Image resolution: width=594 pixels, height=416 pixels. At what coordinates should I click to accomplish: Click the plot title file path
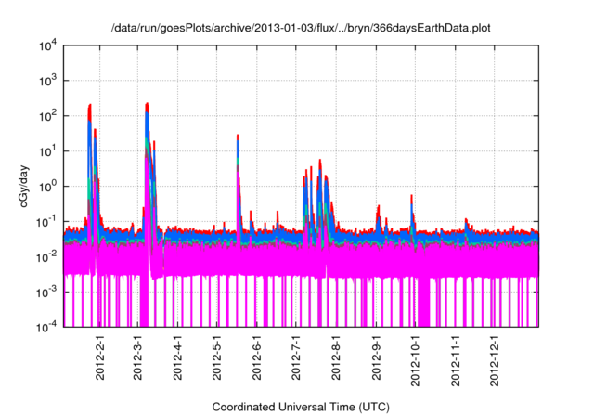301,28
